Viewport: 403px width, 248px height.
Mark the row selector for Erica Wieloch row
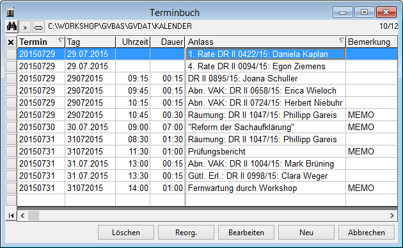tap(11, 90)
